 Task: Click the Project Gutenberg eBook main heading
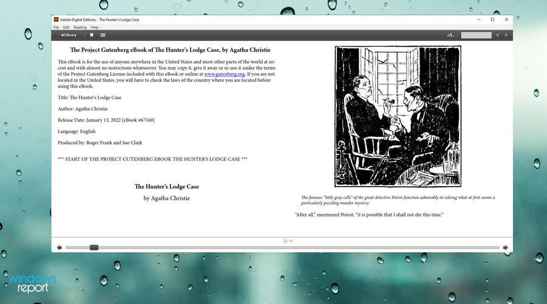point(170,50)
